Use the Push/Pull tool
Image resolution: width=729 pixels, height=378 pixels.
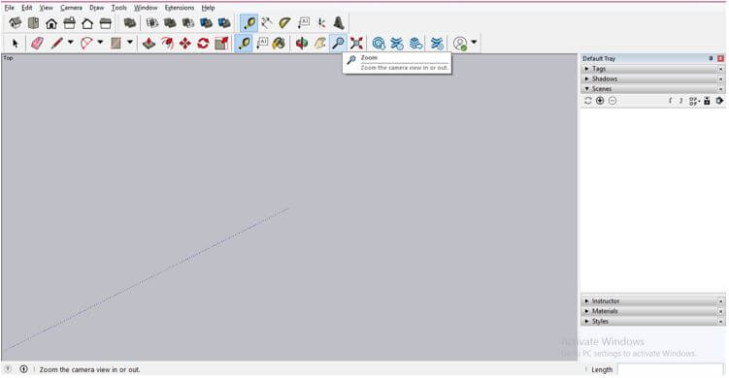(x=149, y=44)
